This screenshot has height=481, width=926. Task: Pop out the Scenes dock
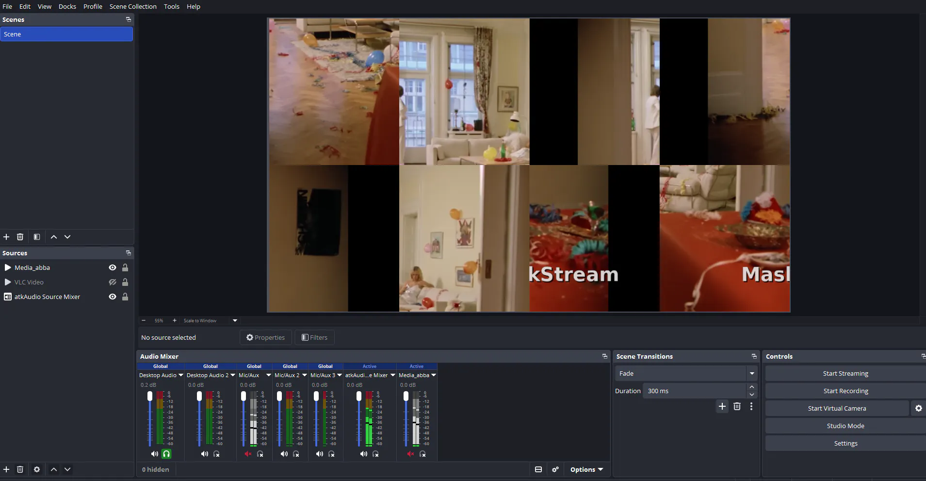point(129,19)
